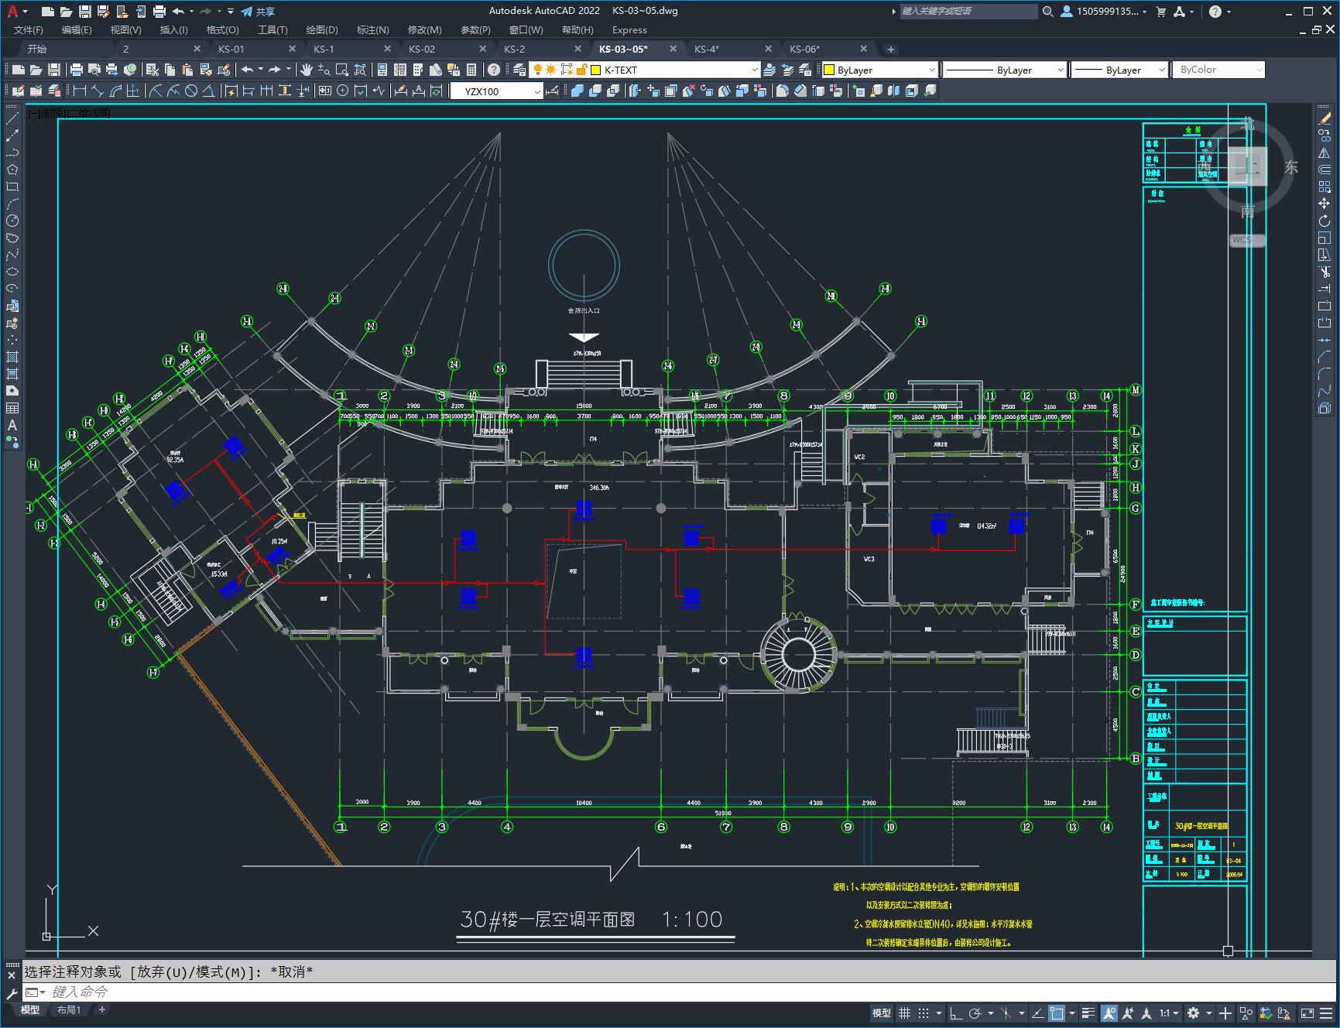Click the Trim scissors tool
The width and height of the screenshot is (1340, 1028).
click(1325, 272)
